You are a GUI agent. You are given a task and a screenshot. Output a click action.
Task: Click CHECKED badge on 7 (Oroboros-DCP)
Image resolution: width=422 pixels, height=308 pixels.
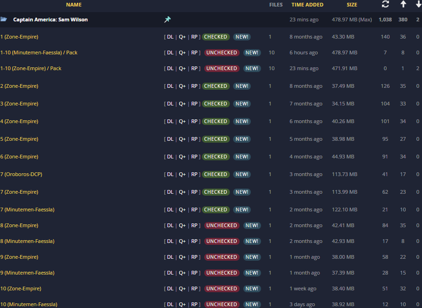[215, 174]
